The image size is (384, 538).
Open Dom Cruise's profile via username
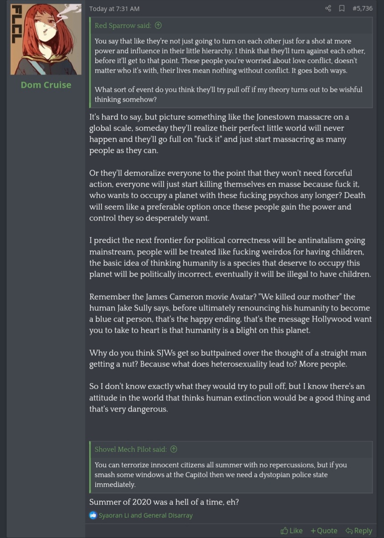[x=46, y=85]
